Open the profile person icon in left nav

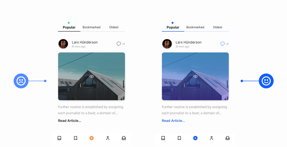[x=108, y=138]
